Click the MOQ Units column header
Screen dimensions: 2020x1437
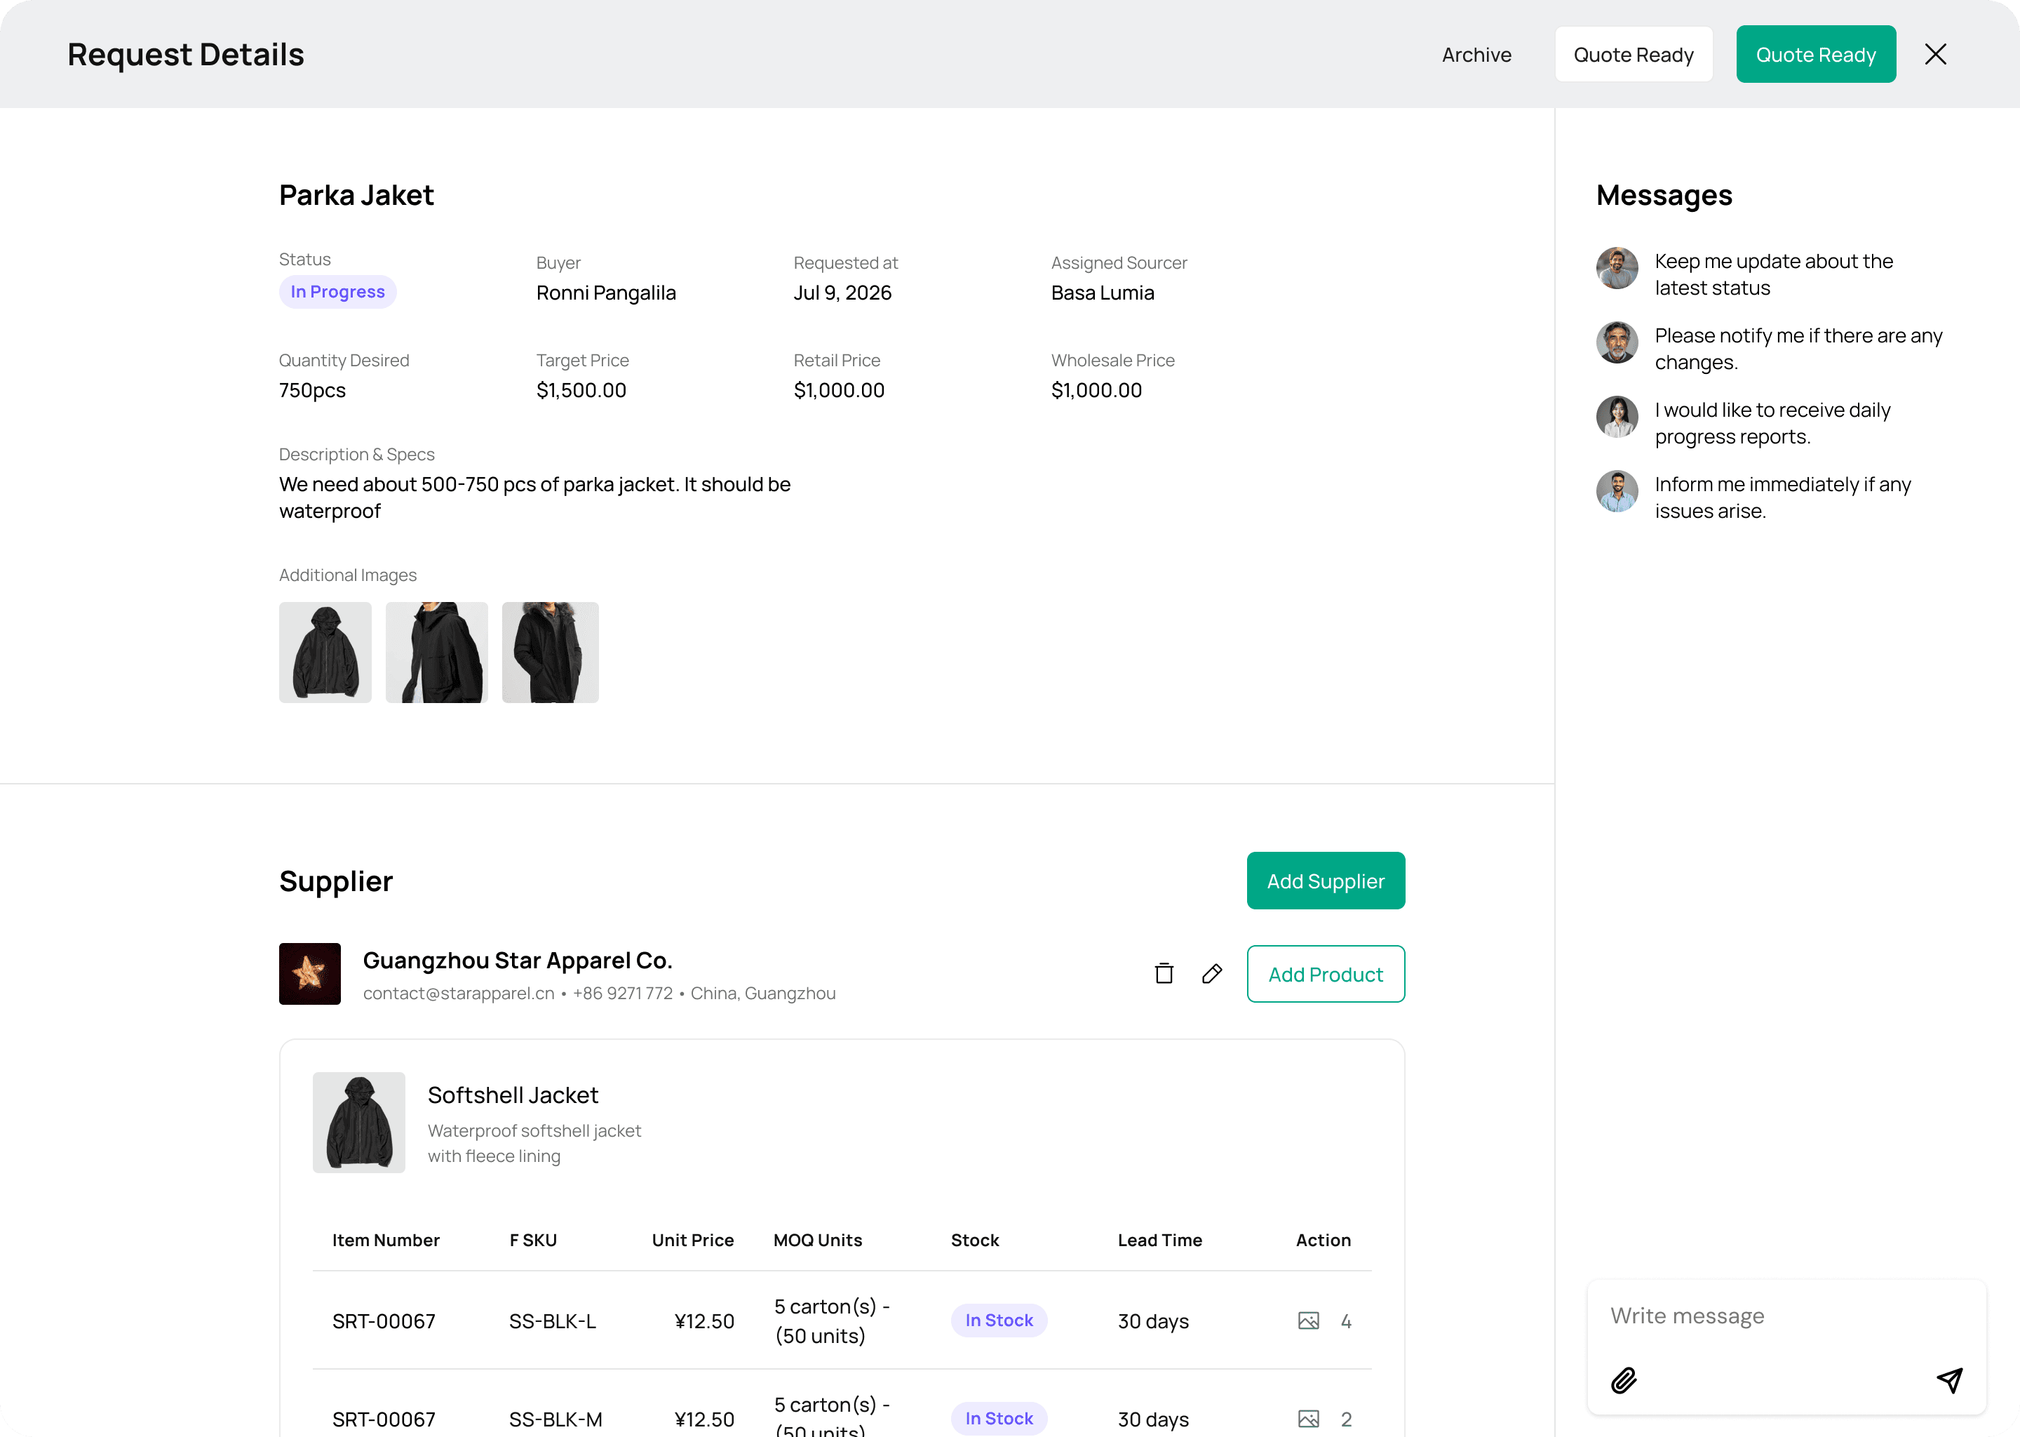tap(818, 1241)
